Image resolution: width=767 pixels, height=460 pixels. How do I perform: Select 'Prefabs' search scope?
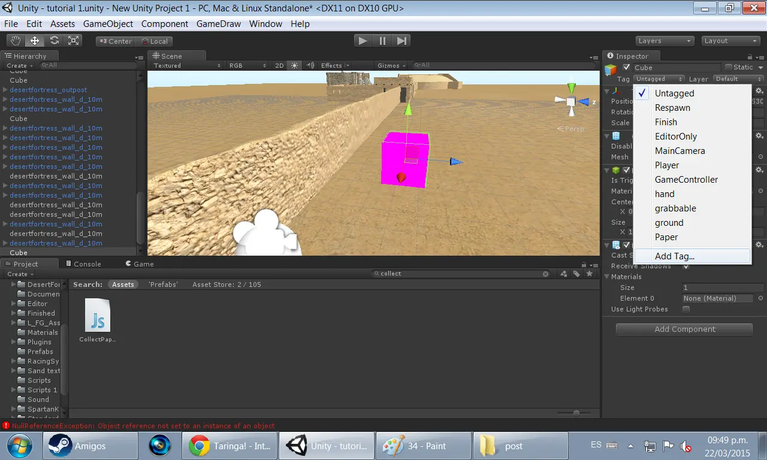pos(163,285)
